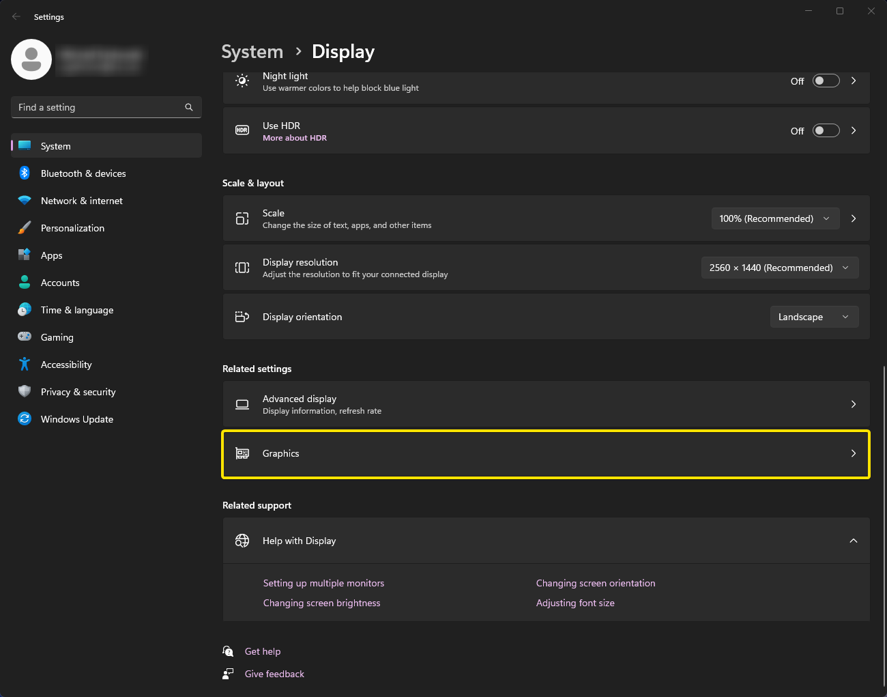Open Setting up multiple monitors help link
This screenshot has width=887, height=697.
323,583
